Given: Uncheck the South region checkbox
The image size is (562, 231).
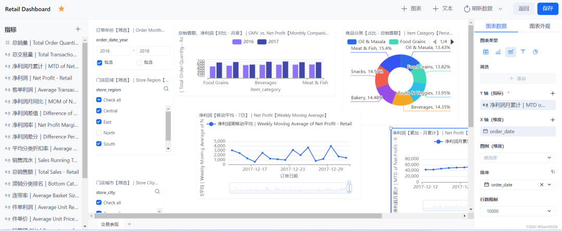Looking at the screenshot, I should point(99,144).
